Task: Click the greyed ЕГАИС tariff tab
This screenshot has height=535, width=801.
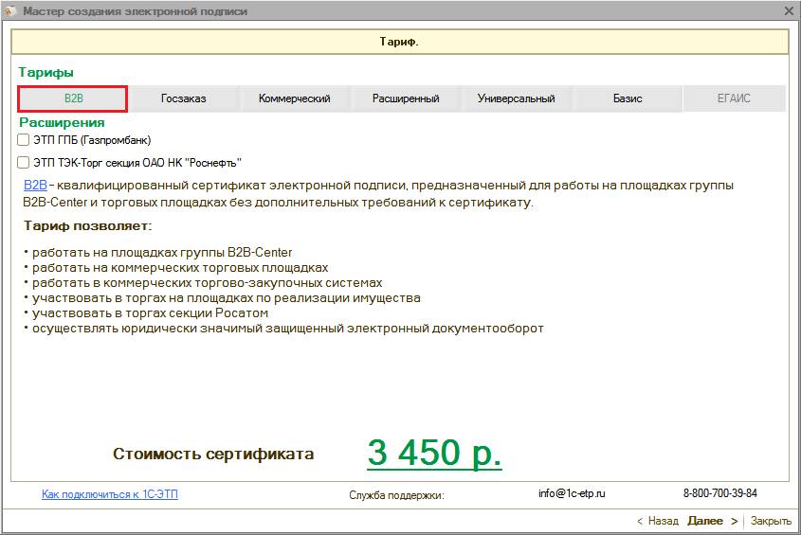Action: (x=734, y=98)
